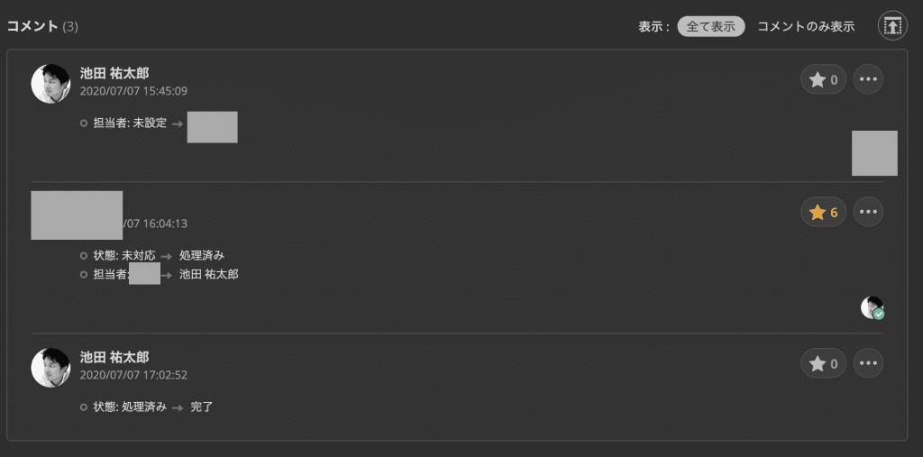
Task: Open the more menu on the 17:02:52 comment
Action: point(868,363)
